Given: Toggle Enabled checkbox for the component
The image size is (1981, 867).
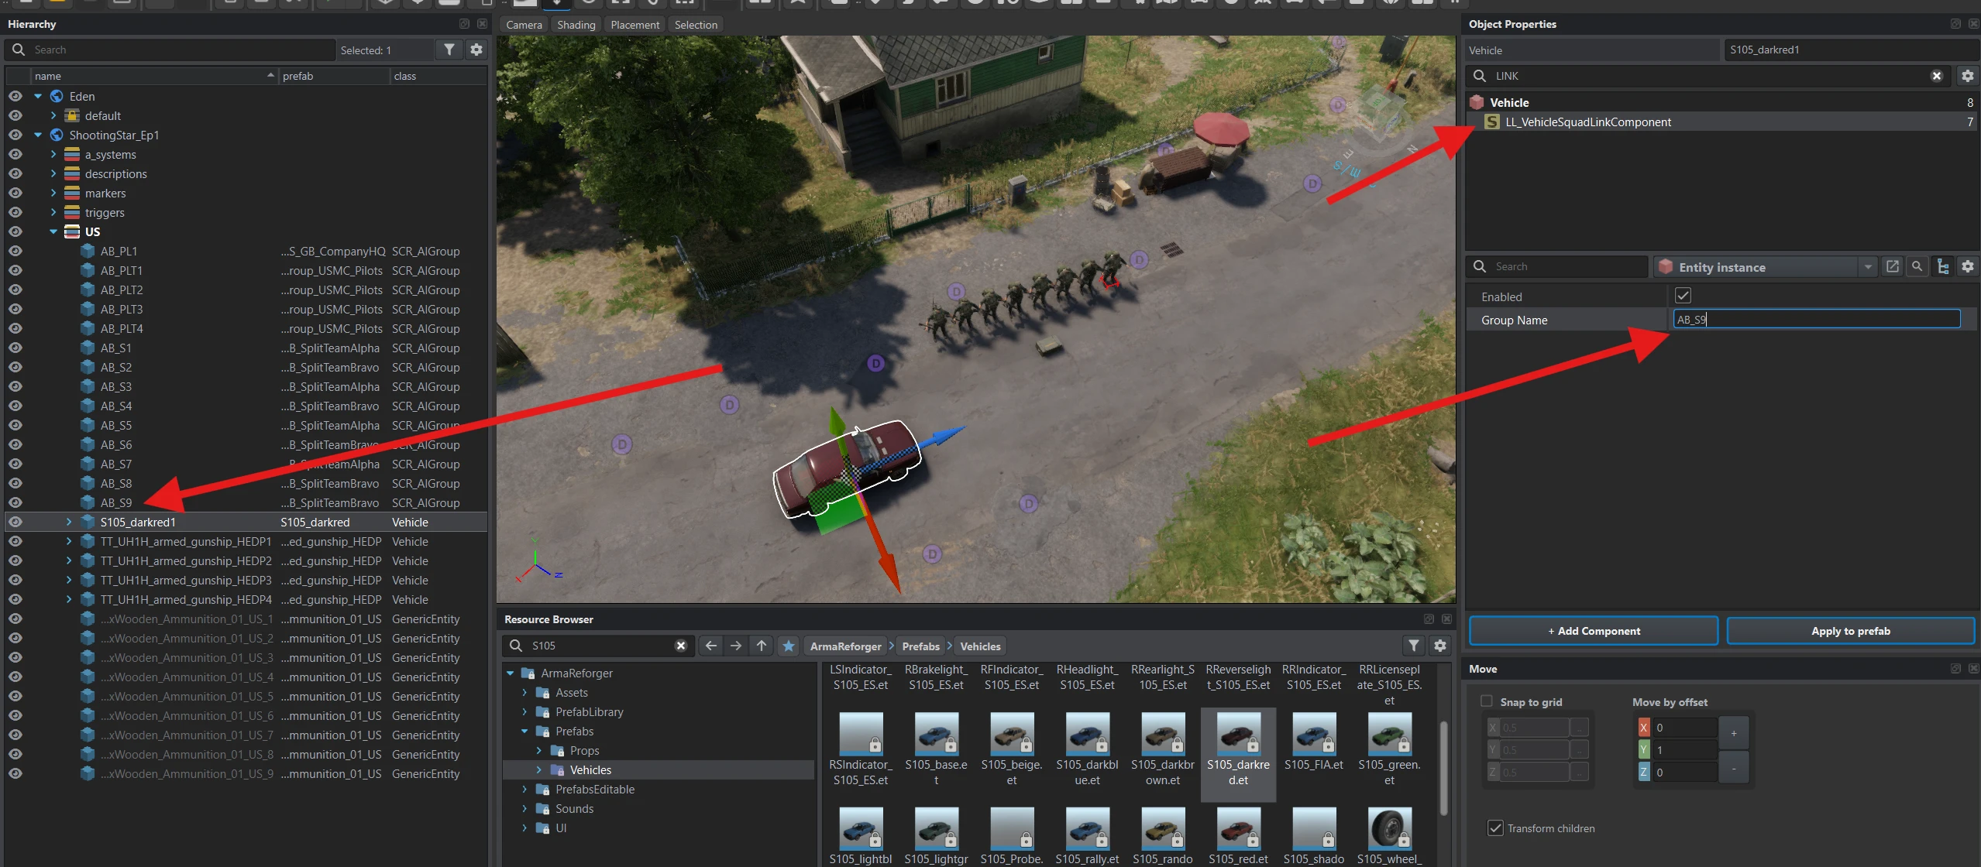Looking at the screenshot, I should coord(1683,296).
